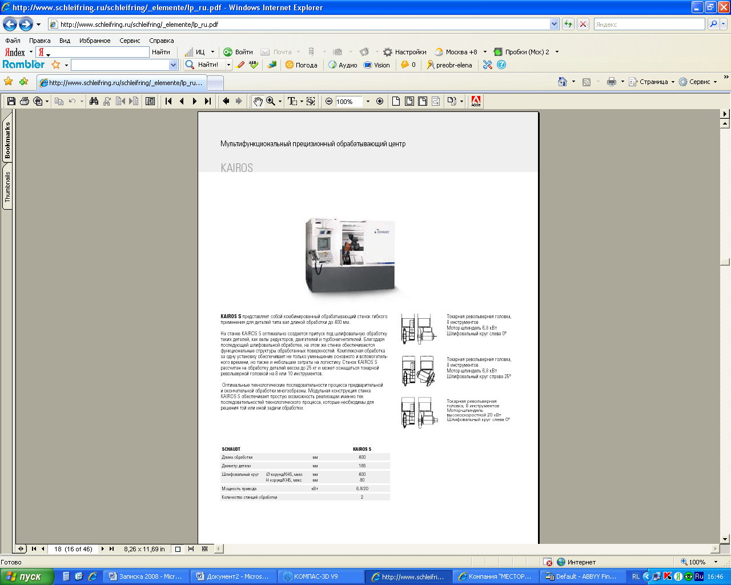Screen dimensions: 731x585
Task: Expand the address bar URL history dropdown
Action: (554, 24)
